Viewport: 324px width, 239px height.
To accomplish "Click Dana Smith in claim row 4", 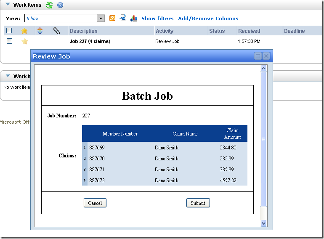I will pos(166,181).
